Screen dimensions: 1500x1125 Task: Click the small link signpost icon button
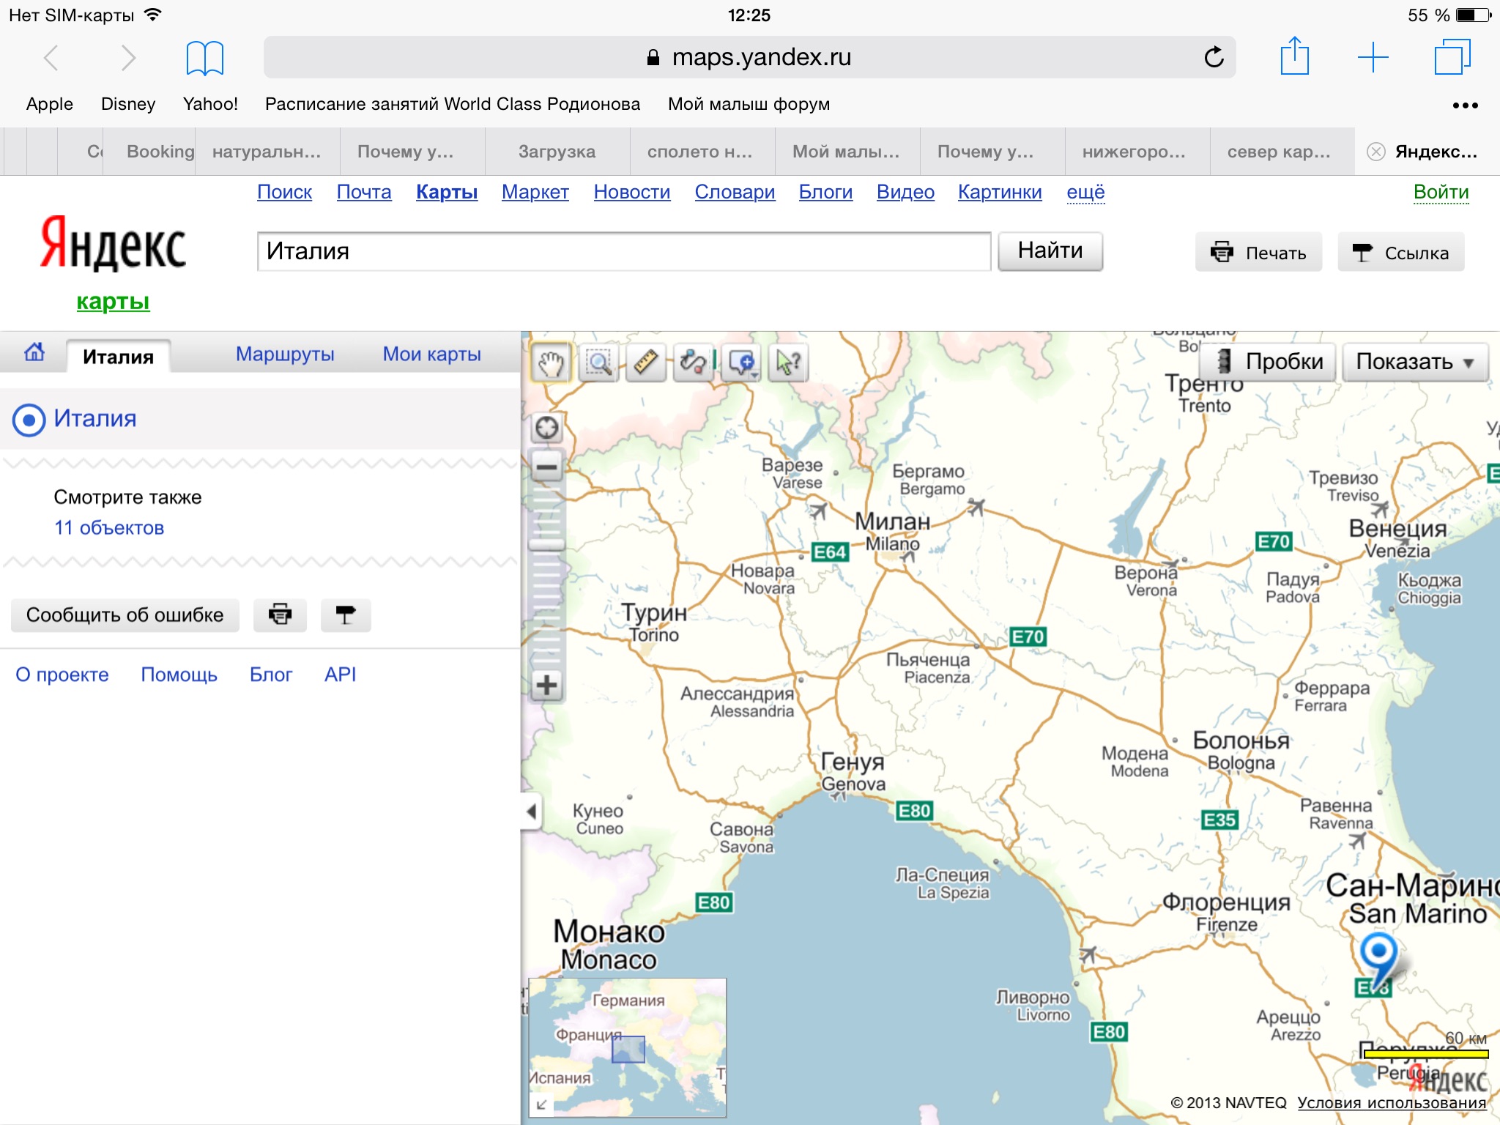point(346,615)
